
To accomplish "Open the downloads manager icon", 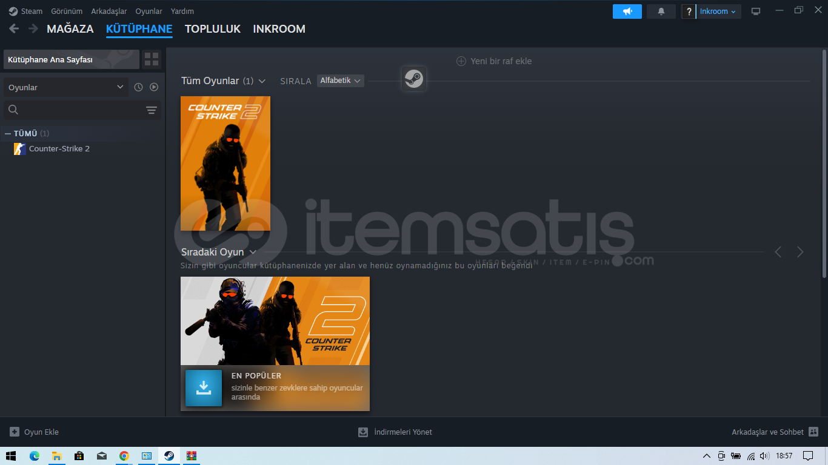I will (363, 432).
